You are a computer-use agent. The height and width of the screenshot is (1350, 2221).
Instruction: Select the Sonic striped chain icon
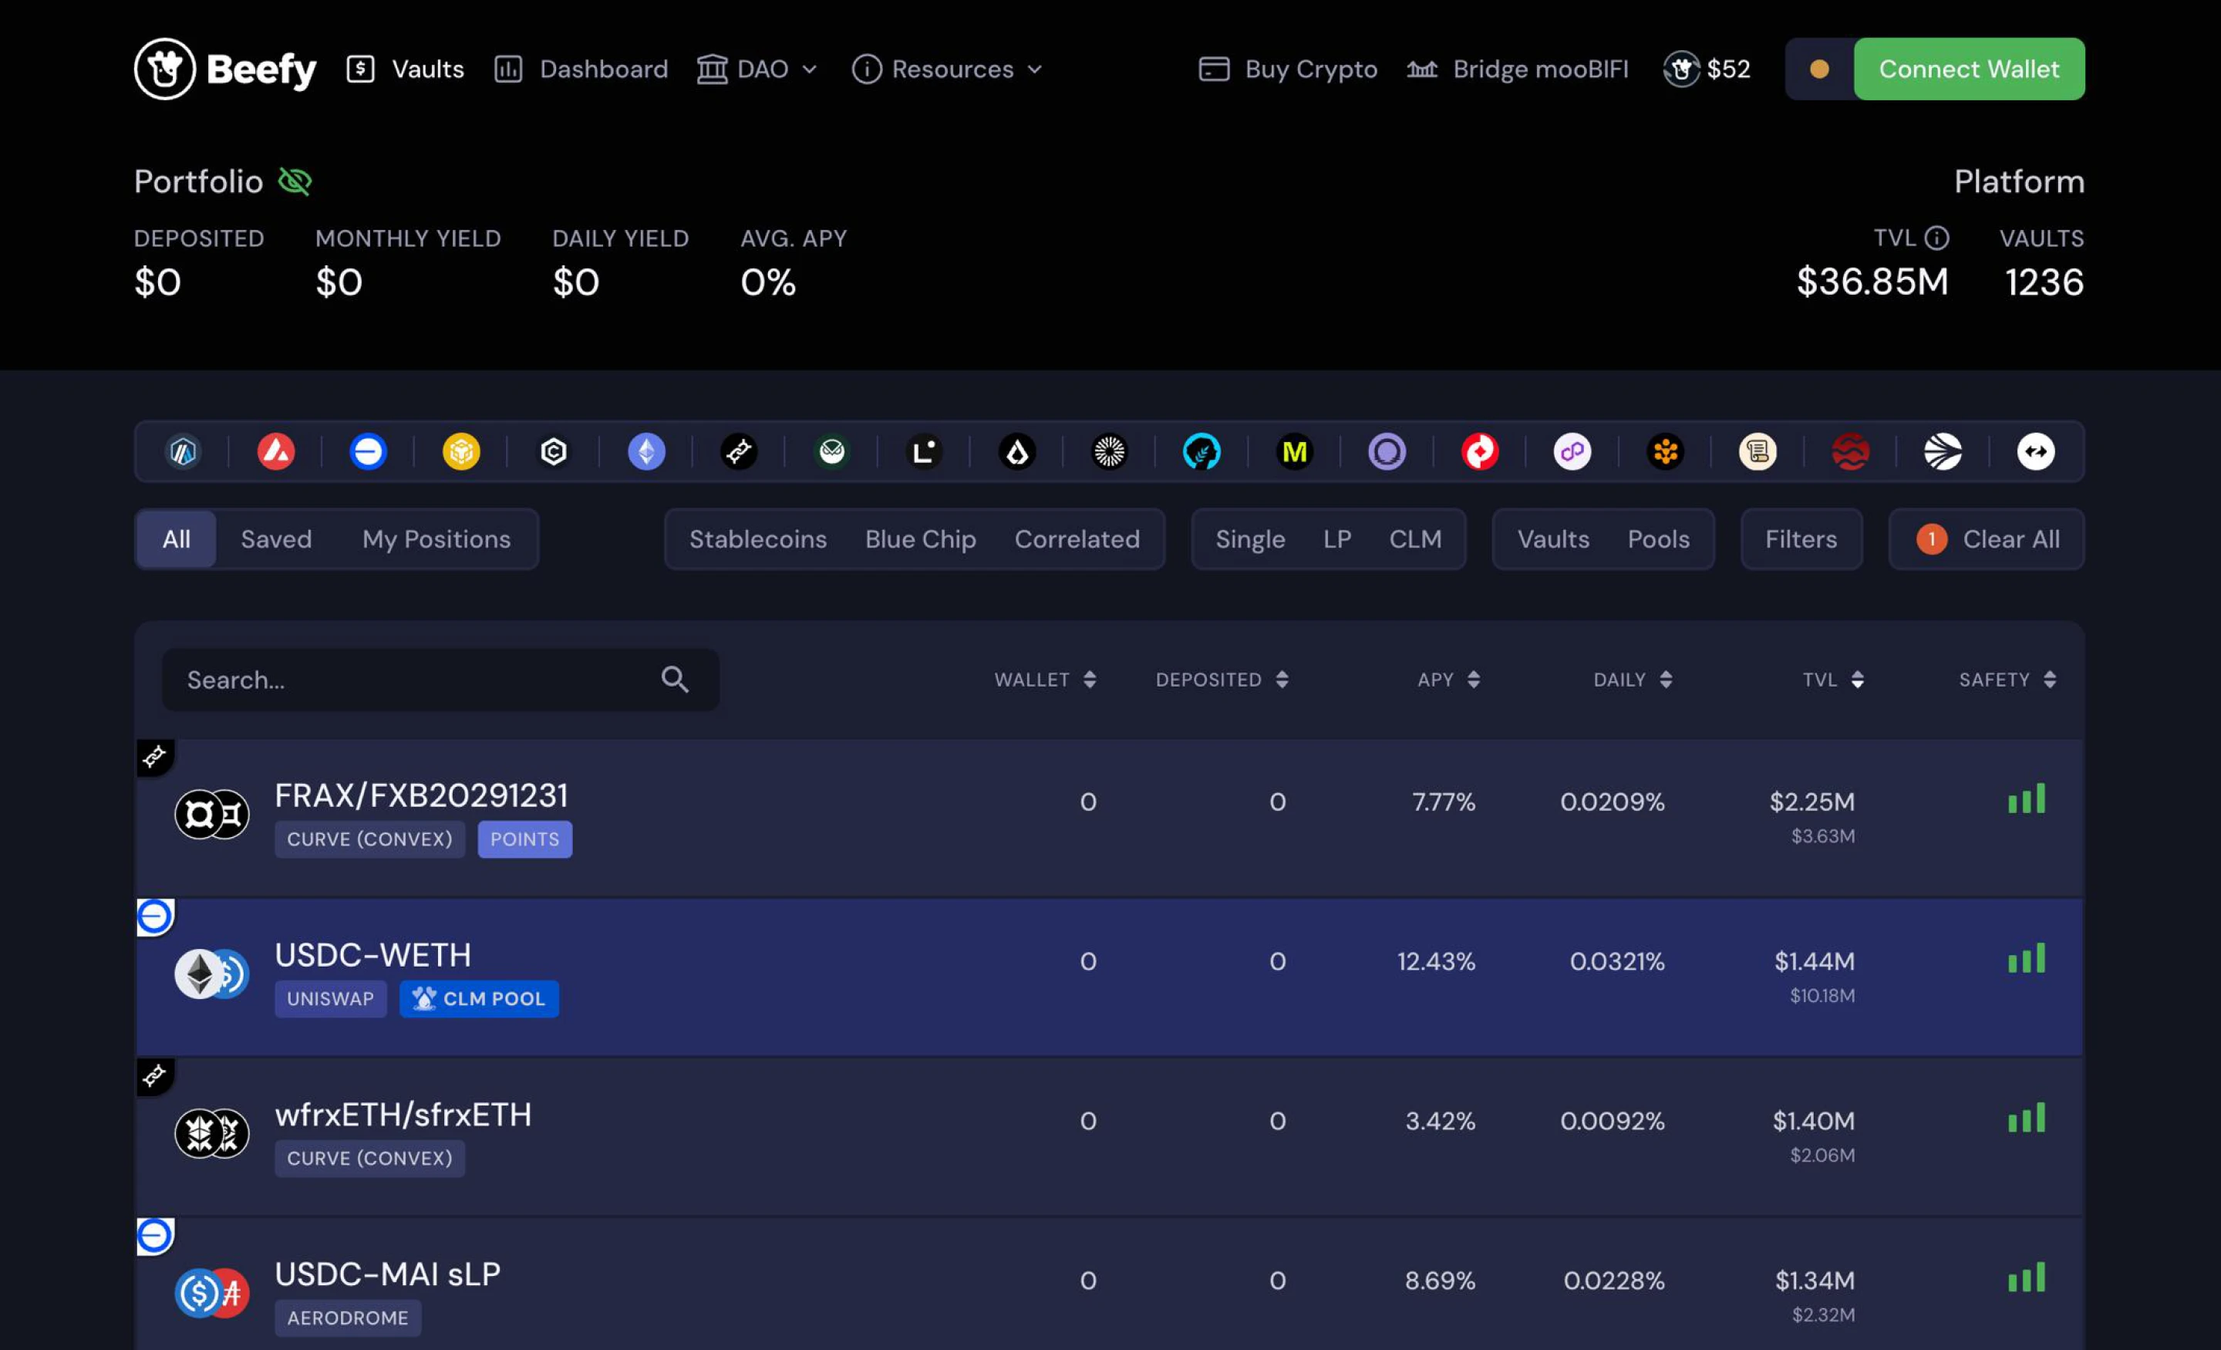[x=1943, y=451]
